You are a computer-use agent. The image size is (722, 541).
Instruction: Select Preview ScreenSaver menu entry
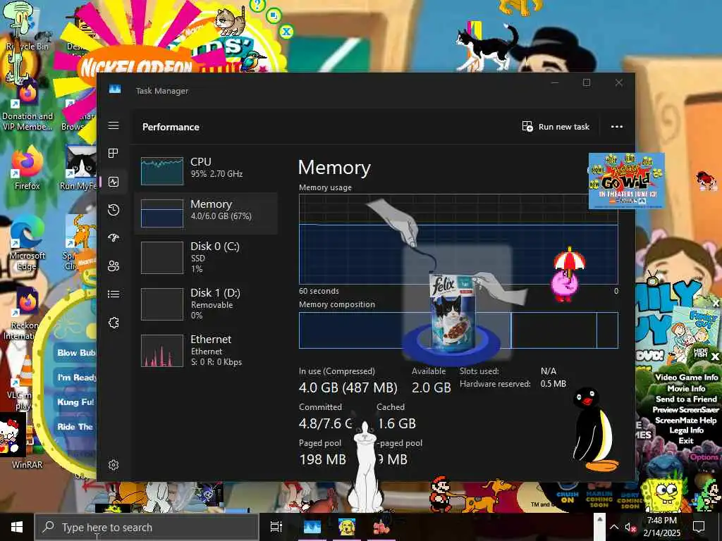[685, 409]
